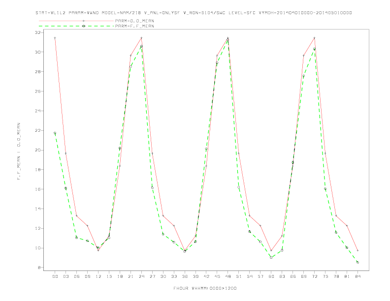The image size is (390, 301).
Task: Click y-axis tick label 10
Action: (38, 248)
